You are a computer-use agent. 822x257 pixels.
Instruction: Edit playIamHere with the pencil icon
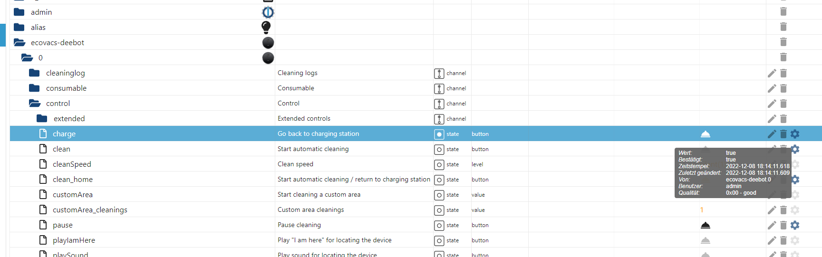click(x=772, y=240)
